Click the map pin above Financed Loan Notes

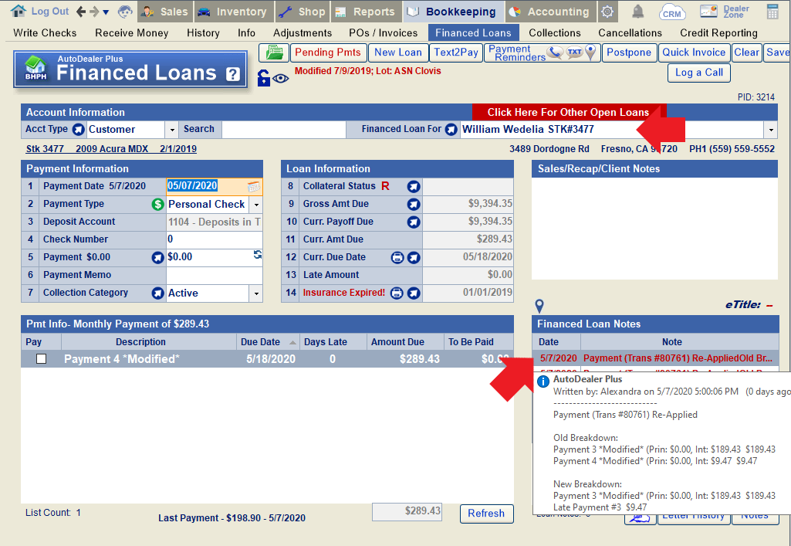(x=539, y=306)
